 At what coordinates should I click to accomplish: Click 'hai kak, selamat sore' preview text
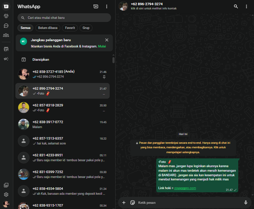[51, 143]
